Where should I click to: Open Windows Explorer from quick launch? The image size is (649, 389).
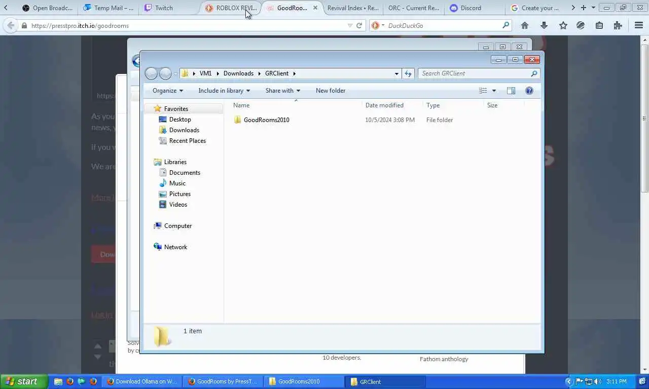58,381
